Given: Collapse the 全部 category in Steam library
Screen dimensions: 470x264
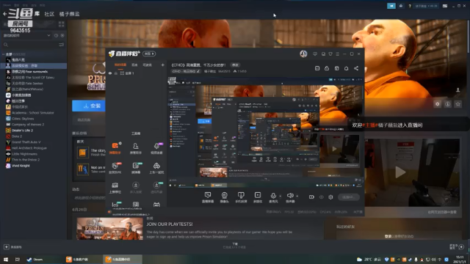Looking at the screenshot, I should point(4,54).
